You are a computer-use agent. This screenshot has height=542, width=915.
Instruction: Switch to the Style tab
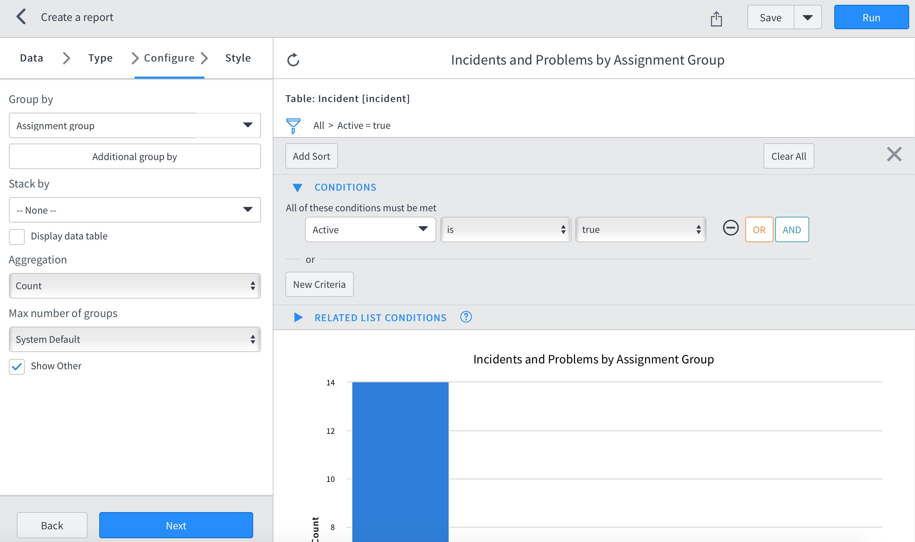238,58
